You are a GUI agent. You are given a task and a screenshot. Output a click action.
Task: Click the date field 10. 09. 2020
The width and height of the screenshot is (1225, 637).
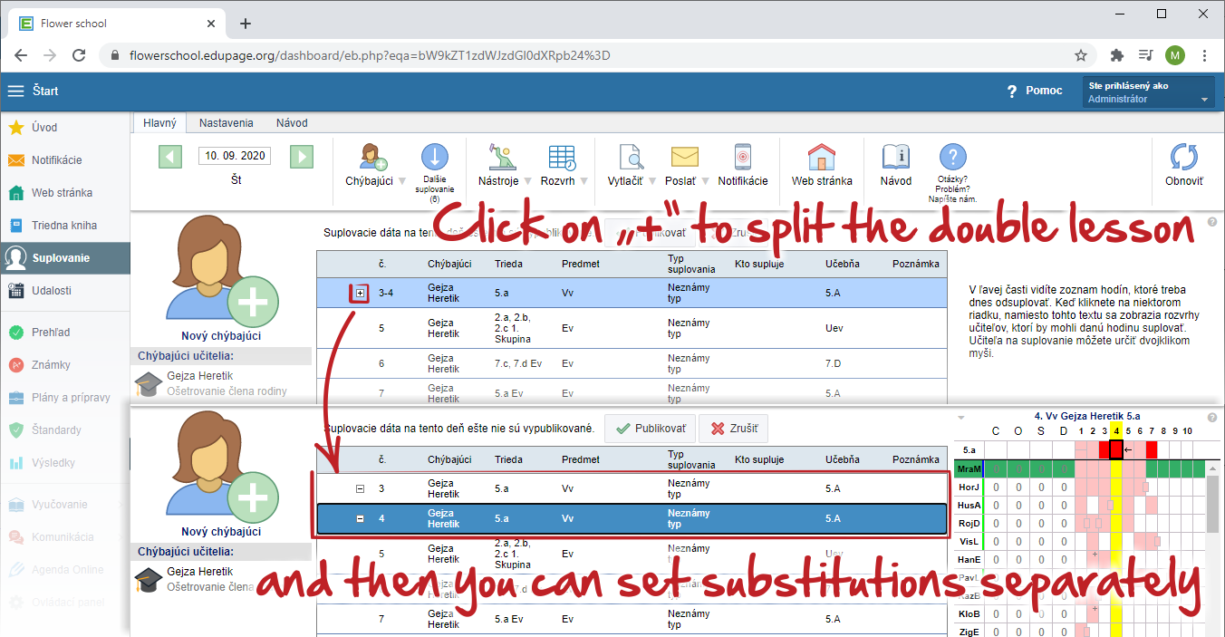pos(236,156)
